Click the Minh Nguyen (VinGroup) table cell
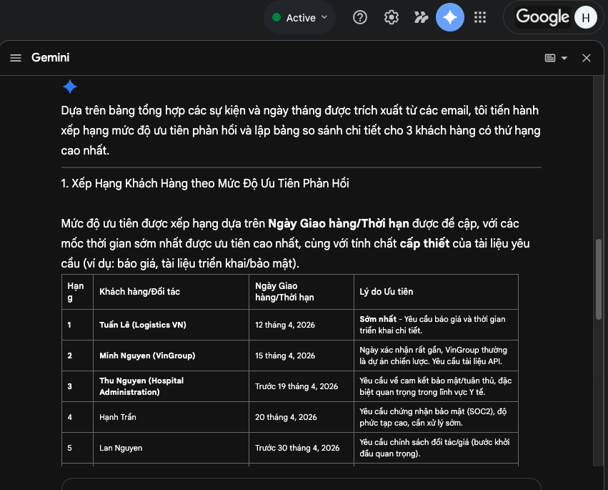 pyautogui.click(x=147, y=356)
